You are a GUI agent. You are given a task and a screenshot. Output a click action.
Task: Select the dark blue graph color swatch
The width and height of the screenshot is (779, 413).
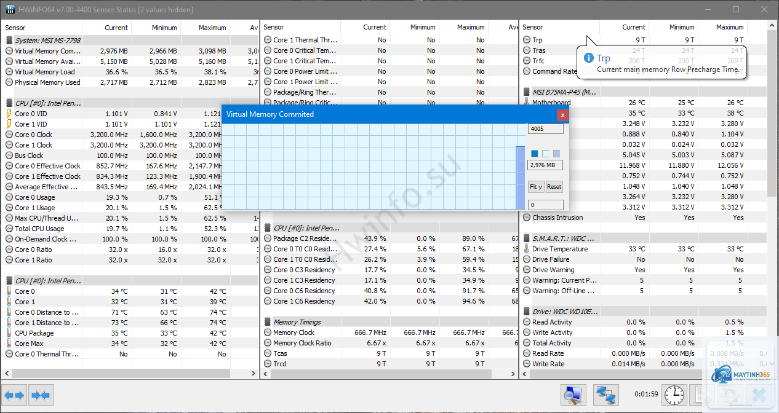click(535, 154)
